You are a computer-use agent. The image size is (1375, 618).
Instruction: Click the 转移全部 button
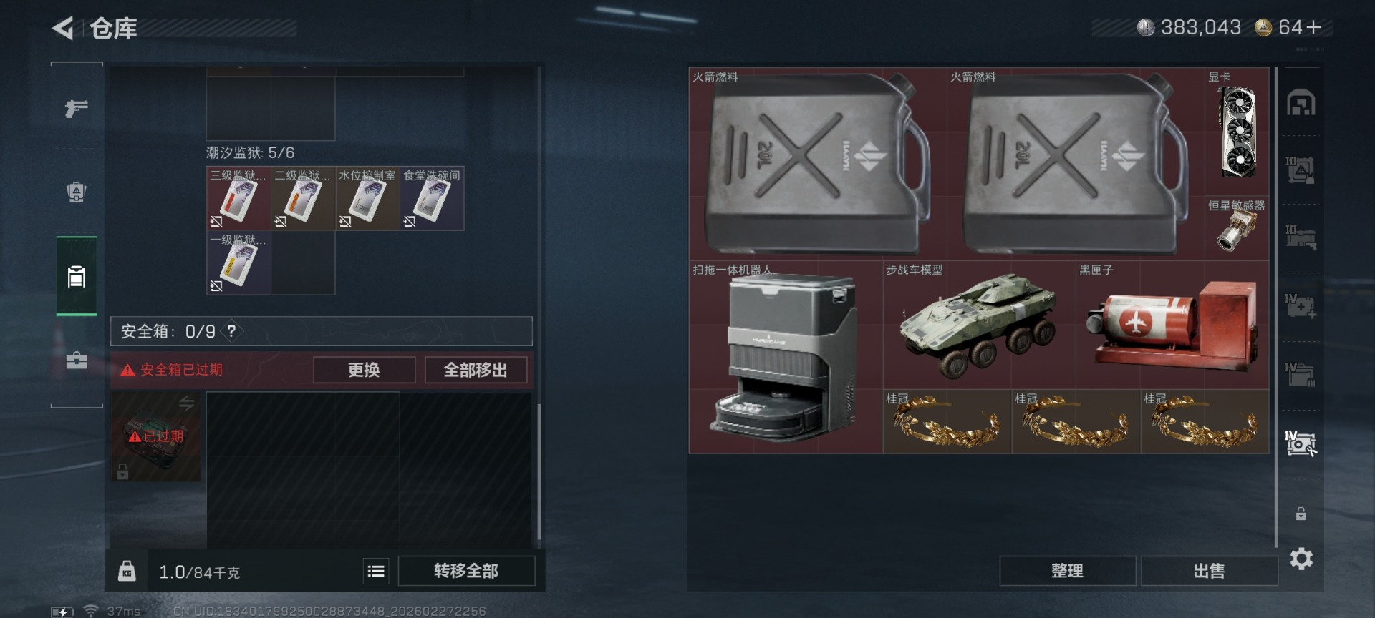click(466, 571)
